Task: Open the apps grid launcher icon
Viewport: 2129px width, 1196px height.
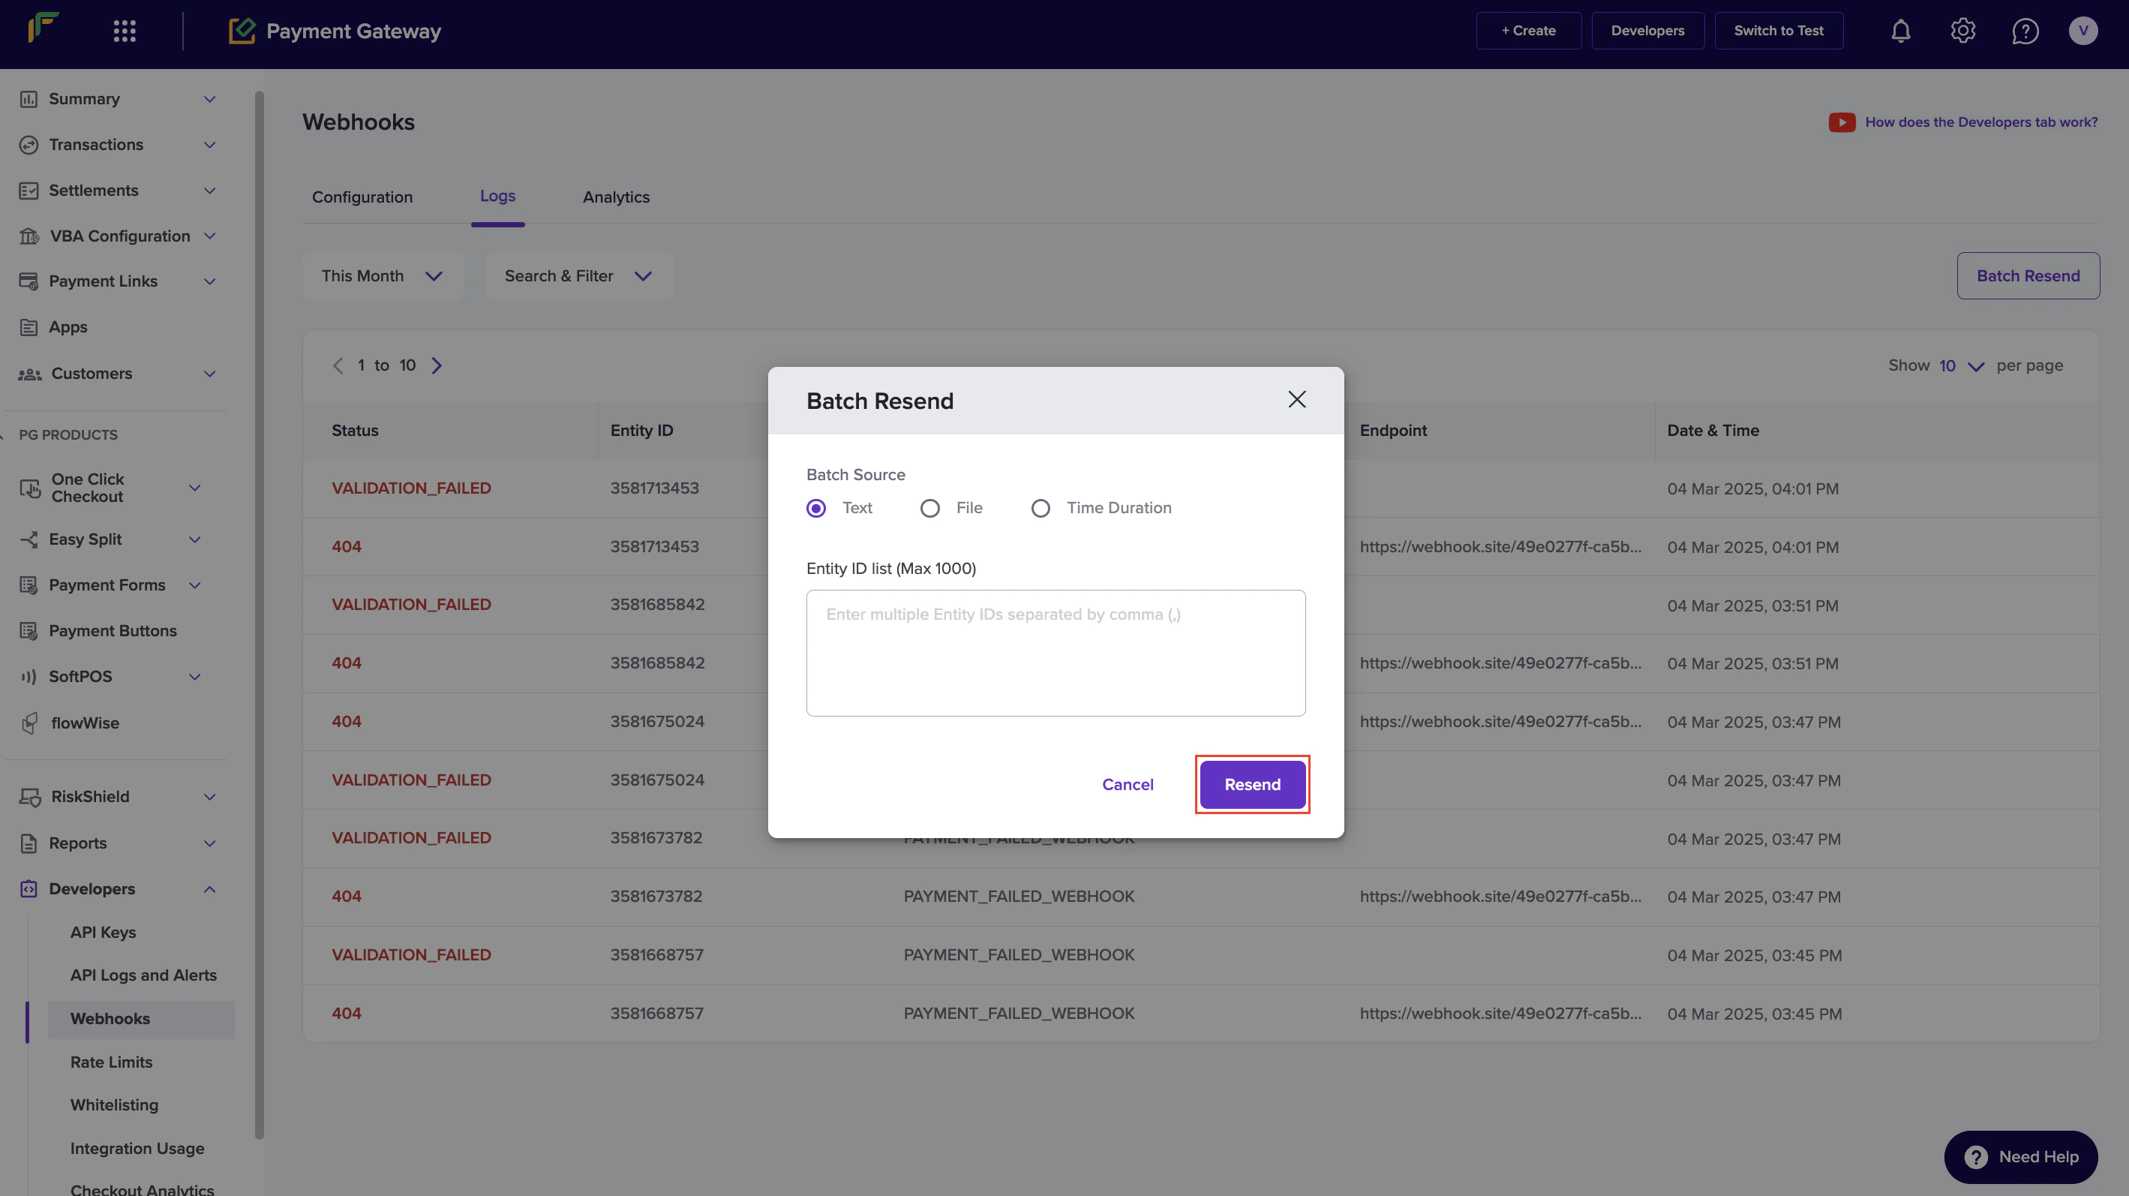Action: pos(124,31)
